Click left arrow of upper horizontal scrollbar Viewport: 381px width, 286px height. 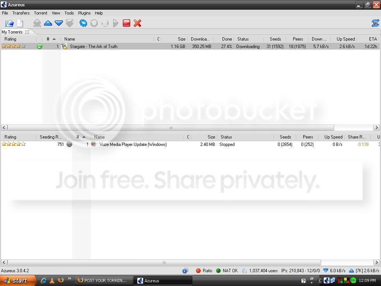[x=4, y=127]
